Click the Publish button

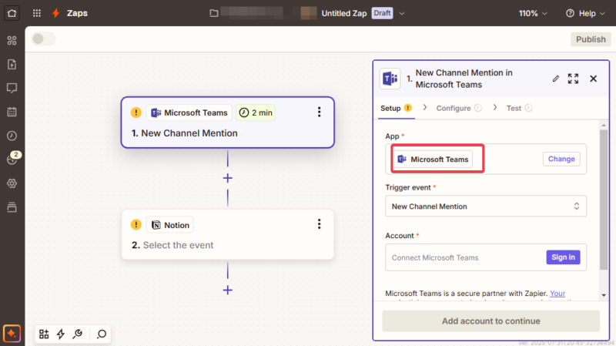point(591,39)
